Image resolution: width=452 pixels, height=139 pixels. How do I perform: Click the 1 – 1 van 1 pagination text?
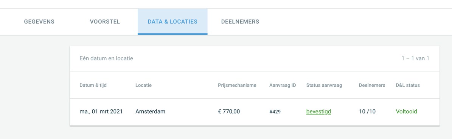point(415,59)
